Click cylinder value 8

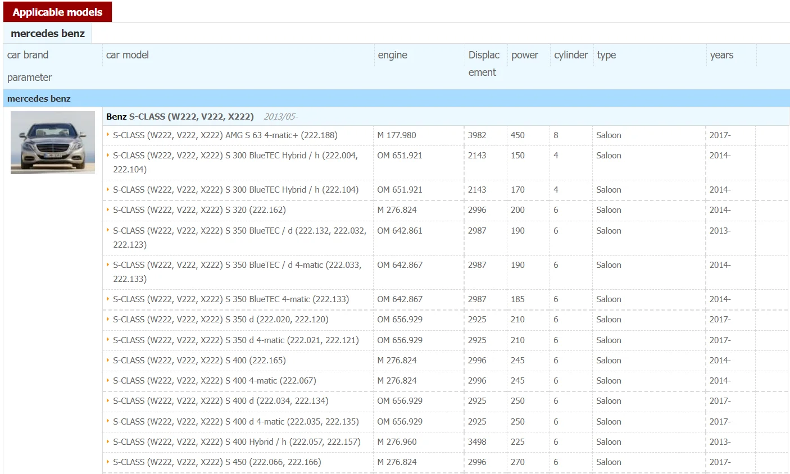[x=556, y=135]
